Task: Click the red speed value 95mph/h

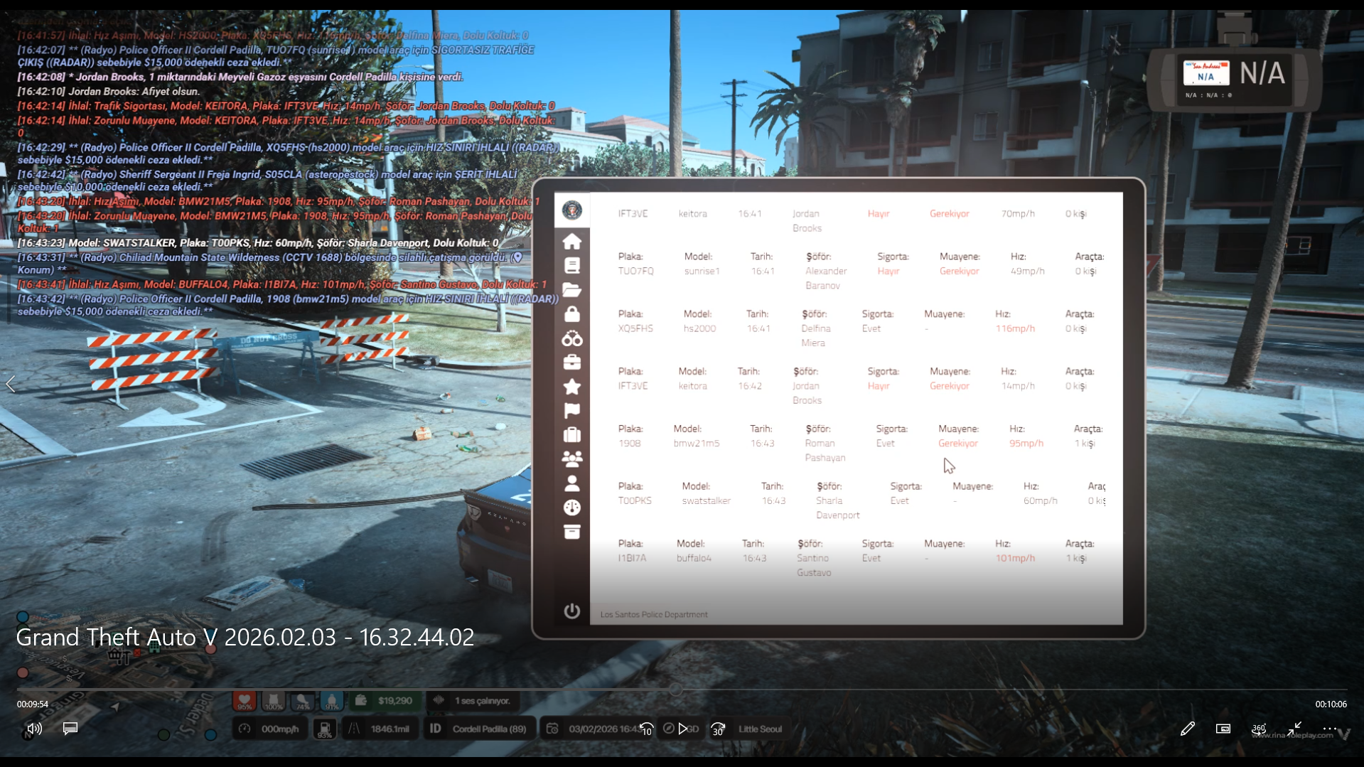Action: coord(1026,444)
